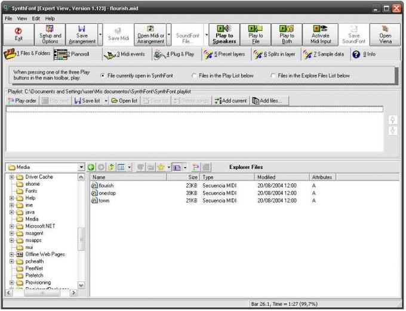Click the move-down arrow beside the playlist
This screenshot has width=406, height=311.
point(392,131)
